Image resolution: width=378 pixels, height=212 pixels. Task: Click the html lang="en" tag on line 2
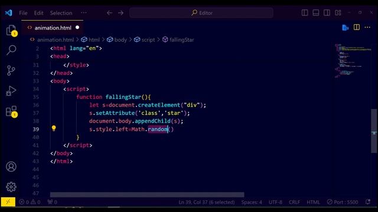[x=76, y=48]
